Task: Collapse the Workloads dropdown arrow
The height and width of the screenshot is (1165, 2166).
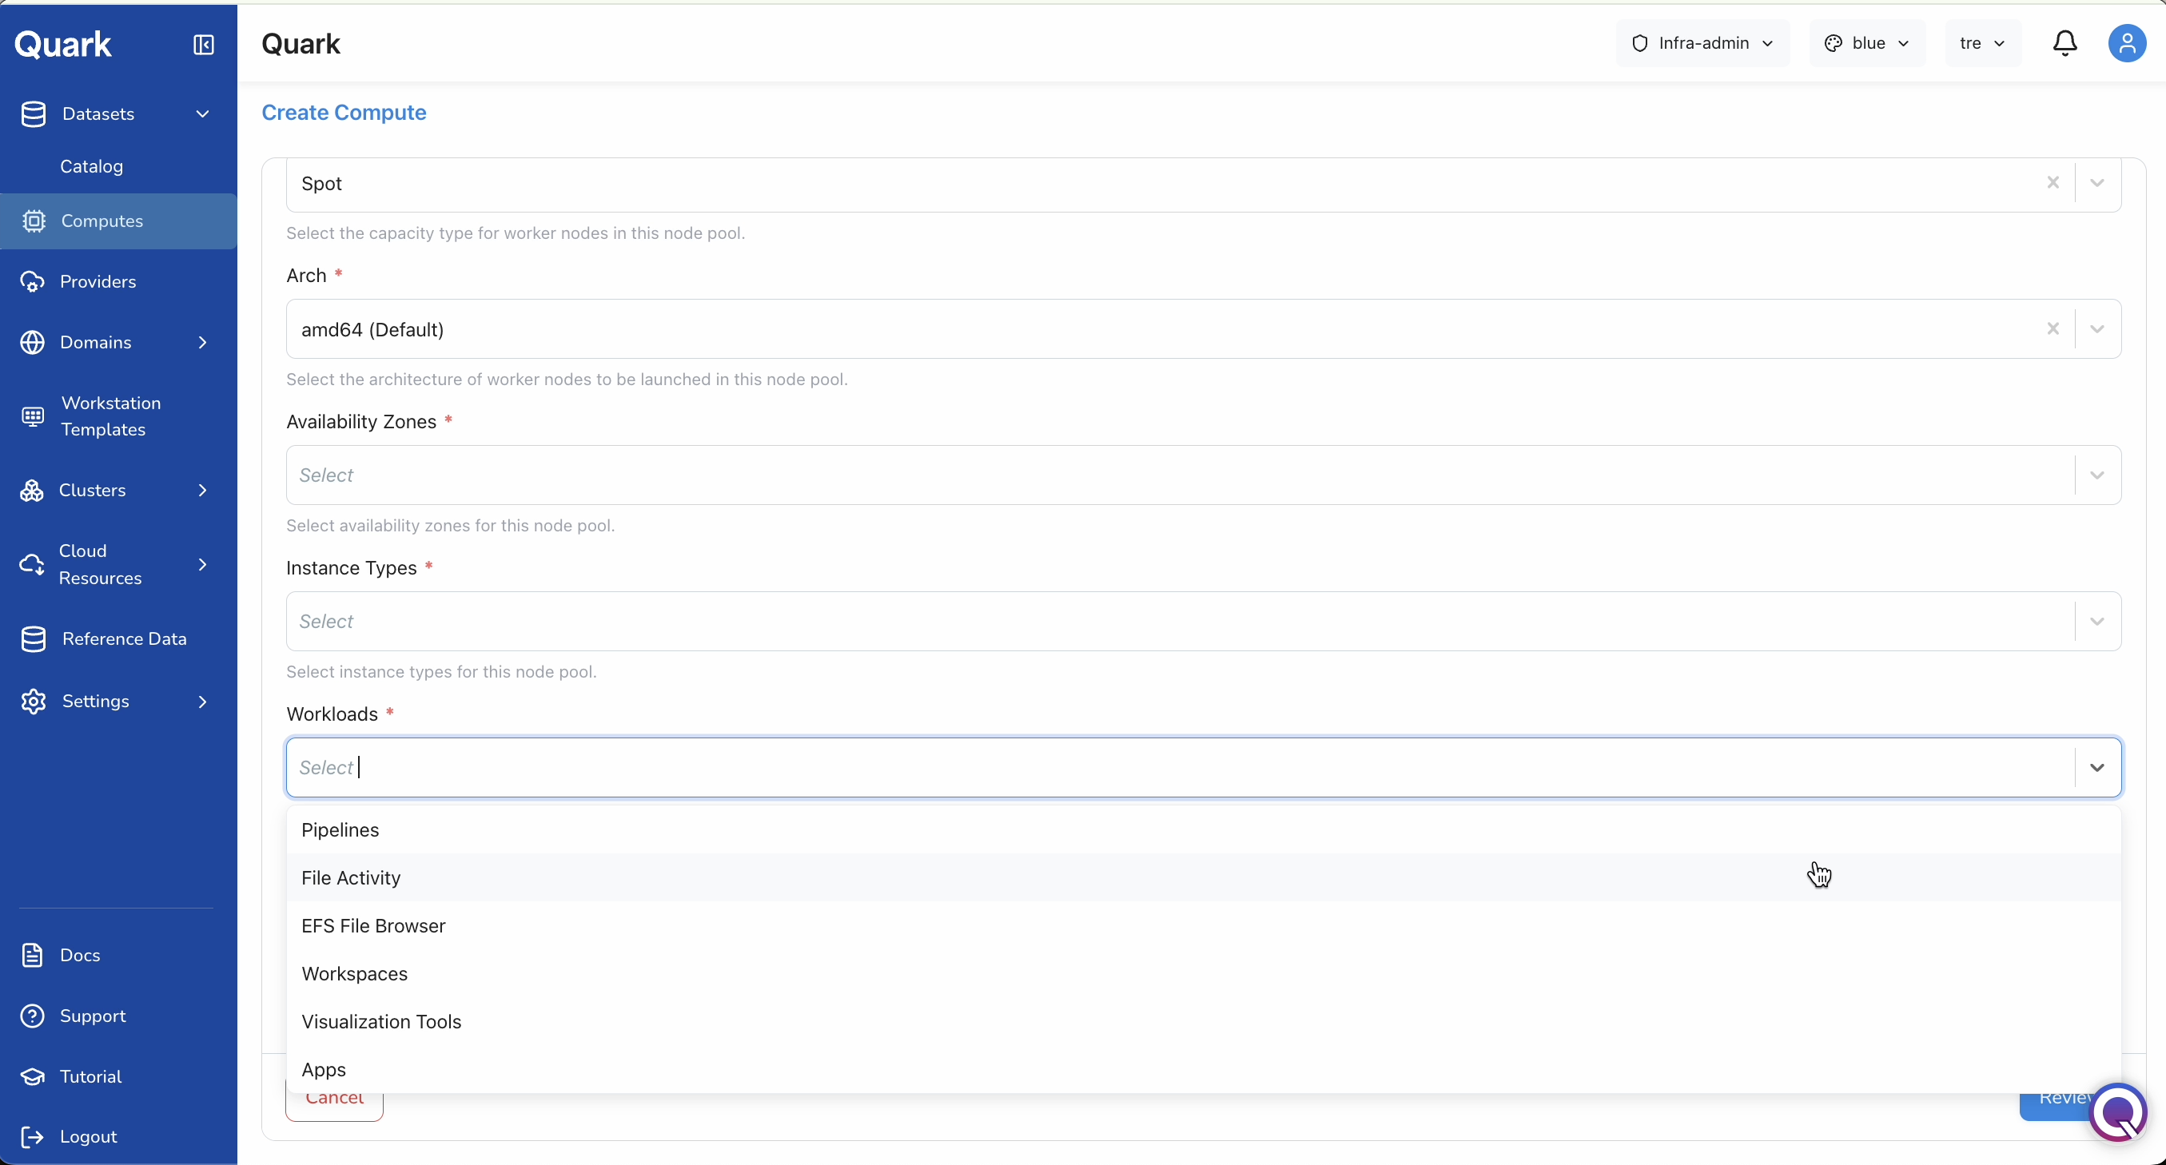Action: click(2097, 768)
